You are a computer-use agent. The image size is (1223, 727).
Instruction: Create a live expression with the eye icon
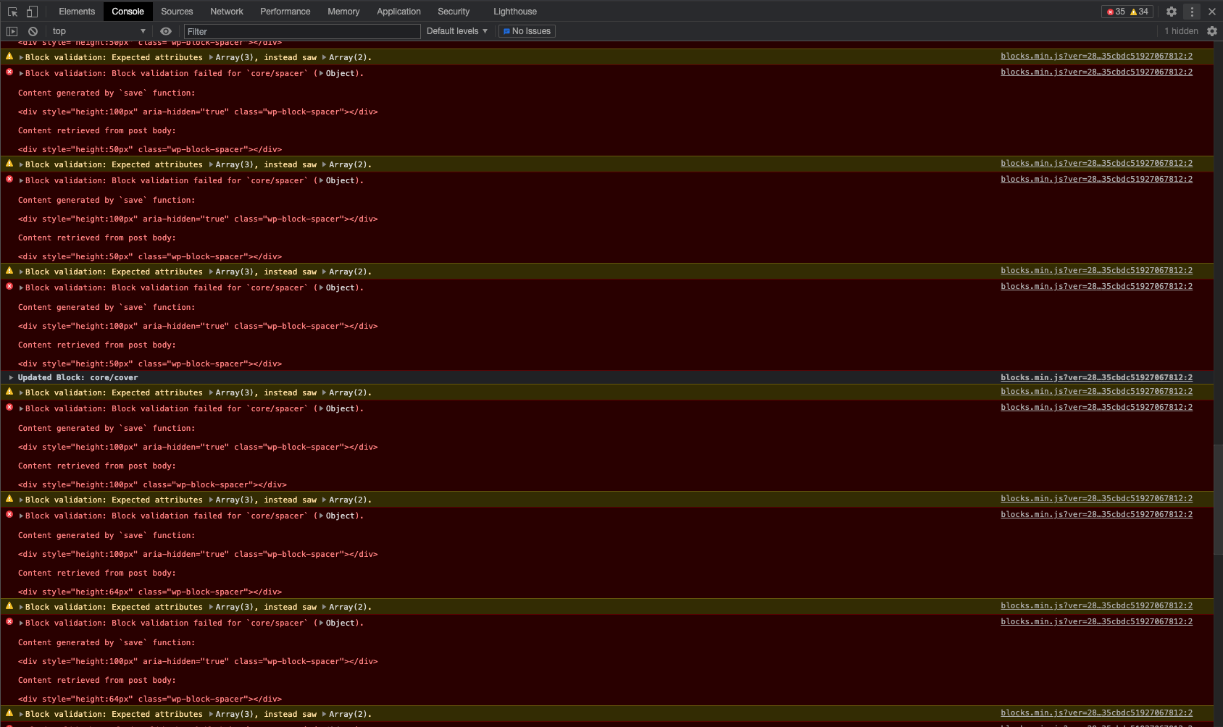click(166, 31)
